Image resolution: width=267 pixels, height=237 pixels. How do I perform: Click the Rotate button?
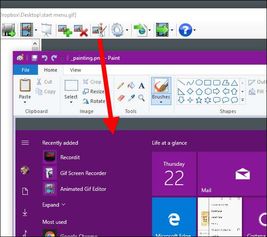(94, 101)
